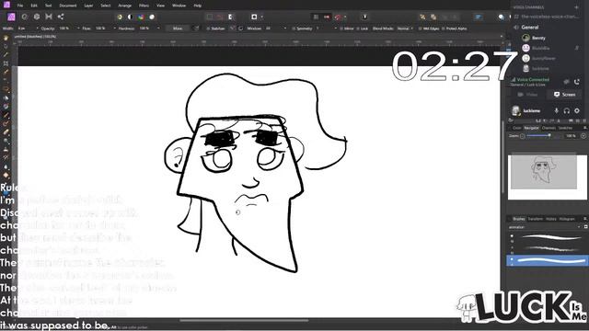
Task: Open the Document menu
Action: (x=67, y=6)
